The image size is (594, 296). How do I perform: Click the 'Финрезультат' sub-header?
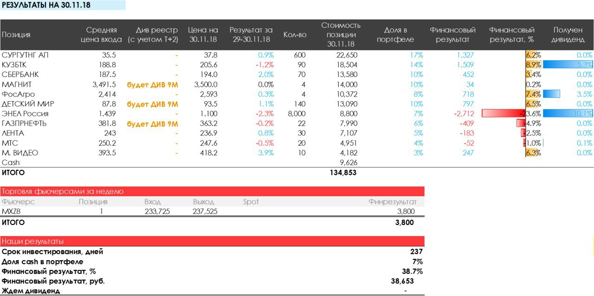pyautogui.click(x=393, y=202)
